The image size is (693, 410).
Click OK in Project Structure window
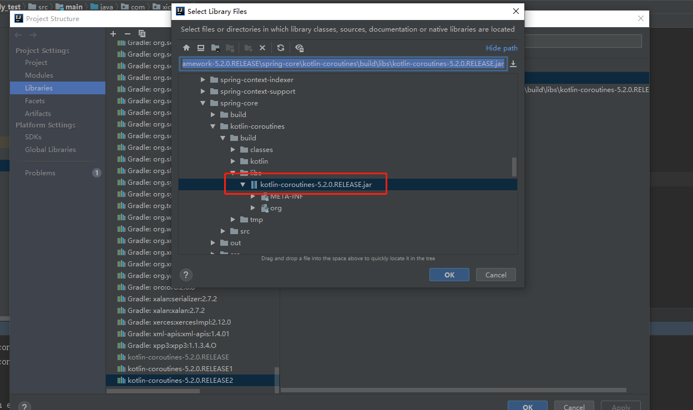coord(528,407)
